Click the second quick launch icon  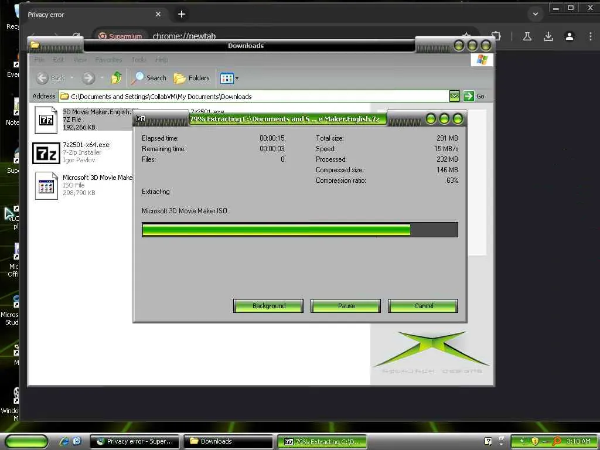tap(77, 441)
